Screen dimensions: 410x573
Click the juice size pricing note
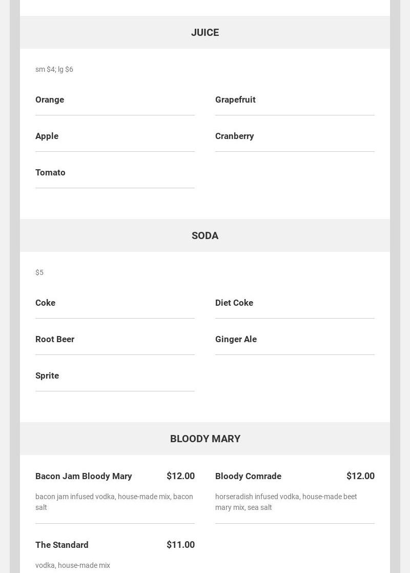[x=54, y=69]
